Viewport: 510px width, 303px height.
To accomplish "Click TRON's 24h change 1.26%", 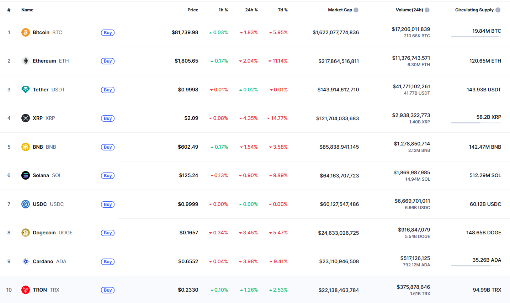I will point(249,290).
